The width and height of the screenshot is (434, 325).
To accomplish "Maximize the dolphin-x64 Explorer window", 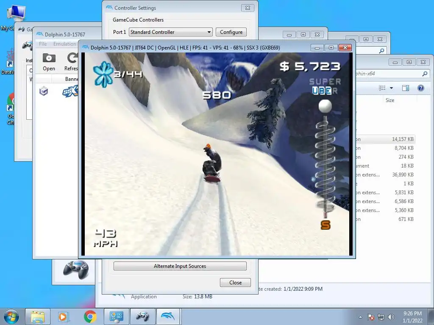I will point(409,62).
